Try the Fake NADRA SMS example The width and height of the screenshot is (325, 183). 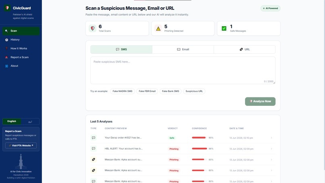coord(123,91)
